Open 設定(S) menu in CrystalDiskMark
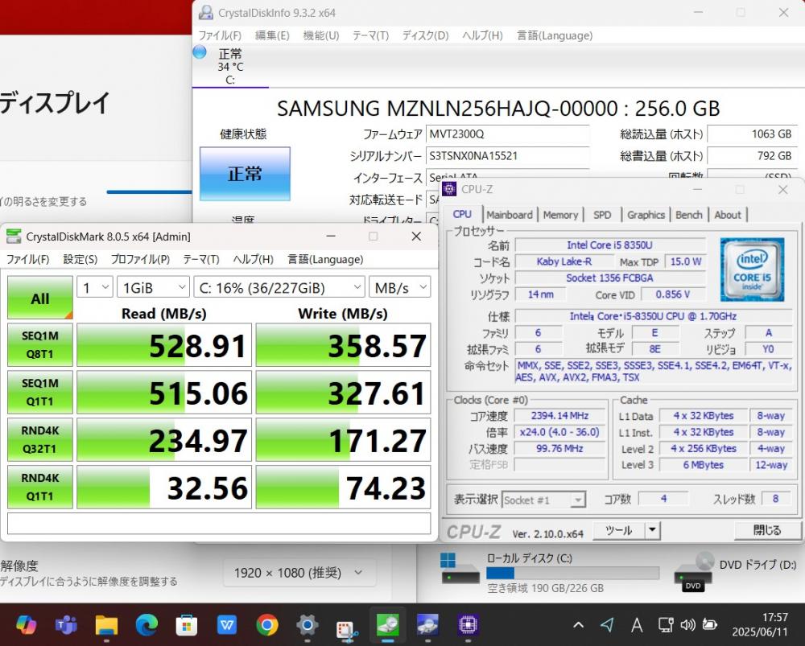The width and height of the screenshot is (805, 646). tap(80, 260)
